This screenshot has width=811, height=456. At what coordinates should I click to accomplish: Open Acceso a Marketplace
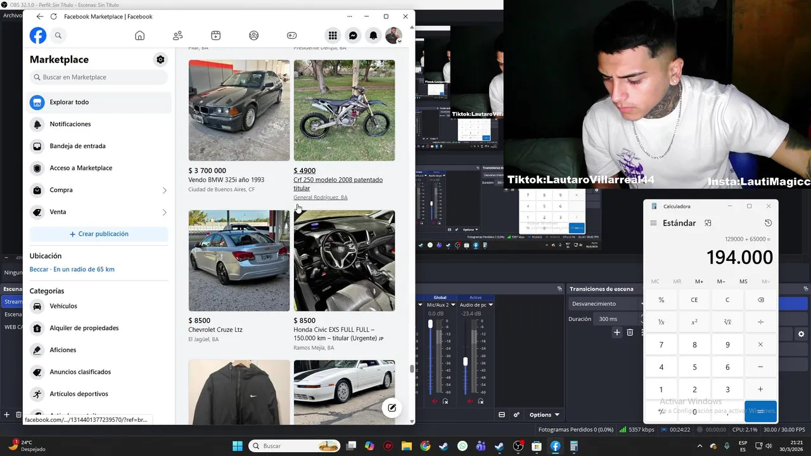[99, 168]
